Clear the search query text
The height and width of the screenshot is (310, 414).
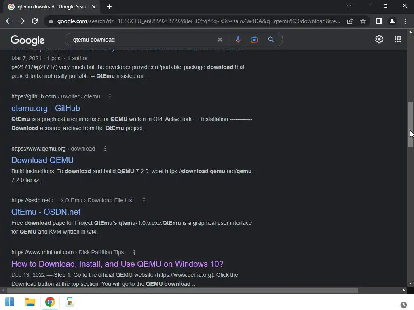(220, 40)
